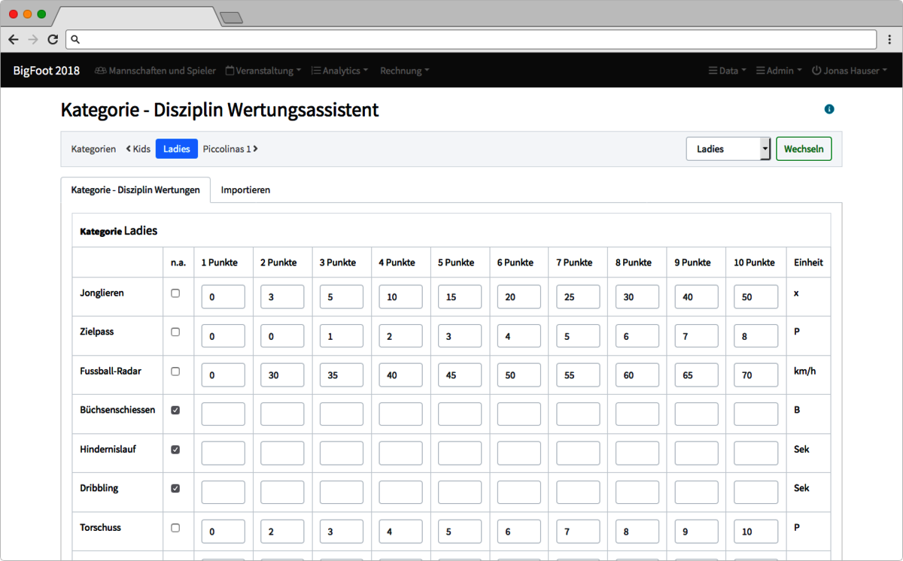Open Mannschaften und Spieler page
Screen dimensions: 903x561
(x=155, y=71)
